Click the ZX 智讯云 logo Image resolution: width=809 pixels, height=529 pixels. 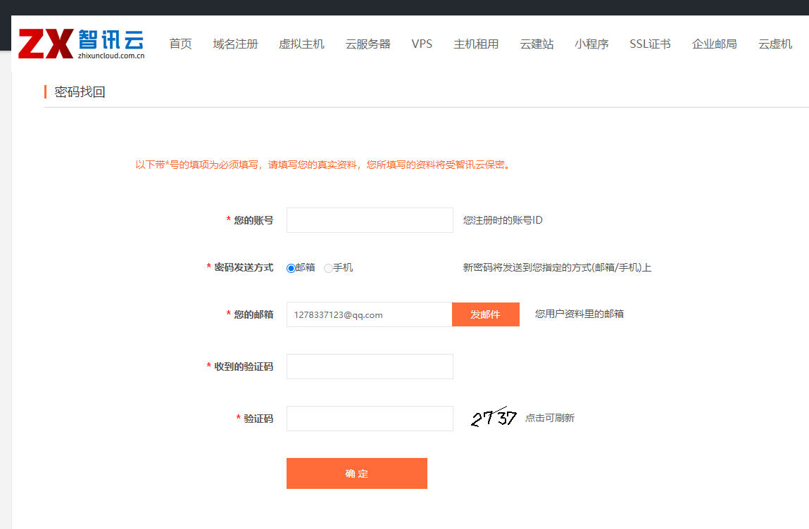[82, 44]
